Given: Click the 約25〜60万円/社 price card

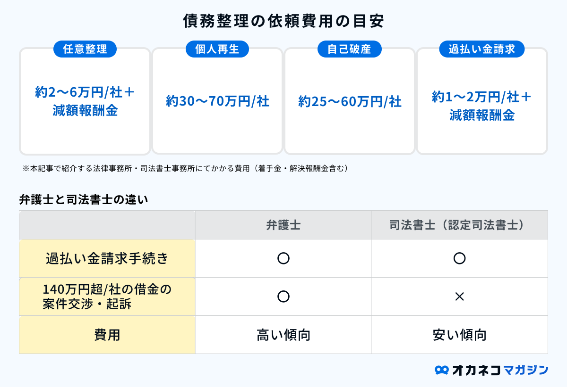Looking at the screenshot, I should pyautogui.click(x=350, y=101).
